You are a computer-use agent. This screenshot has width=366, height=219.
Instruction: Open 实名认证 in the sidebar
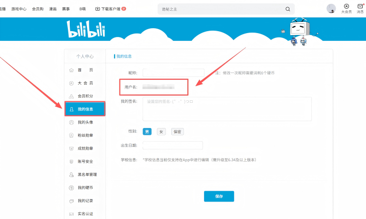tap(85, 214)
